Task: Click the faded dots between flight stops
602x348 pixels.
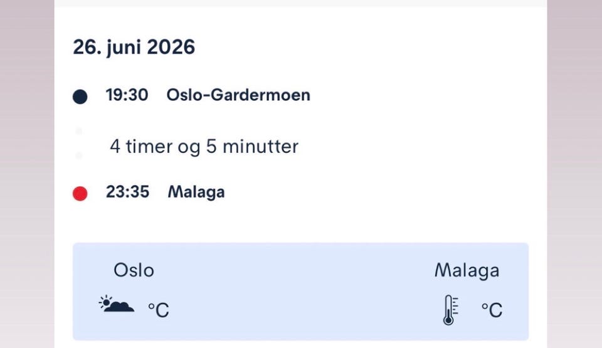Action: [79, 143]
